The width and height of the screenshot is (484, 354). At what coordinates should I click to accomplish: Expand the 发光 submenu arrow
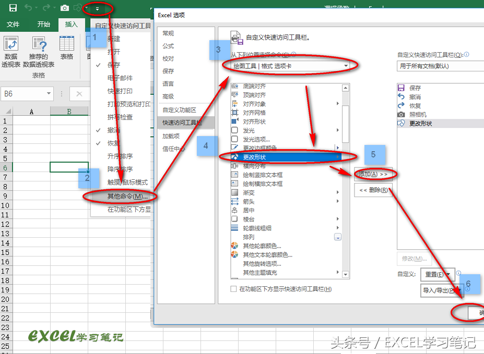pos(338,130)
